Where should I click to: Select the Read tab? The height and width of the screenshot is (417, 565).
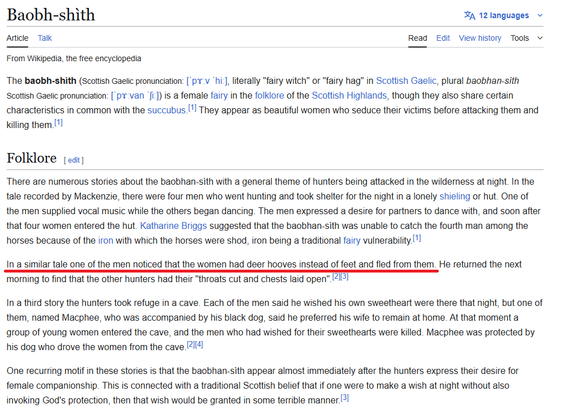point(417,38)
